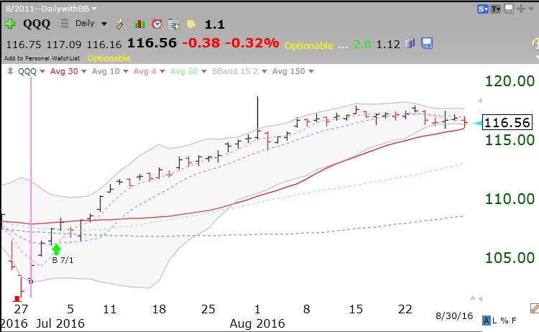Click the 1.12 value beside the database icon

point(388,45)
